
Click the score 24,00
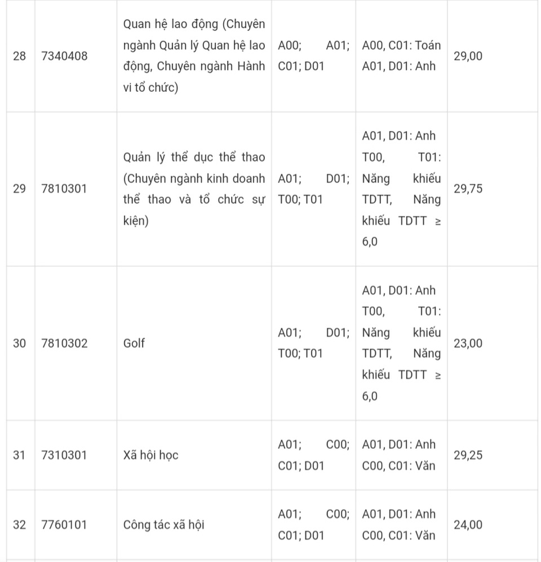(468, 524)
